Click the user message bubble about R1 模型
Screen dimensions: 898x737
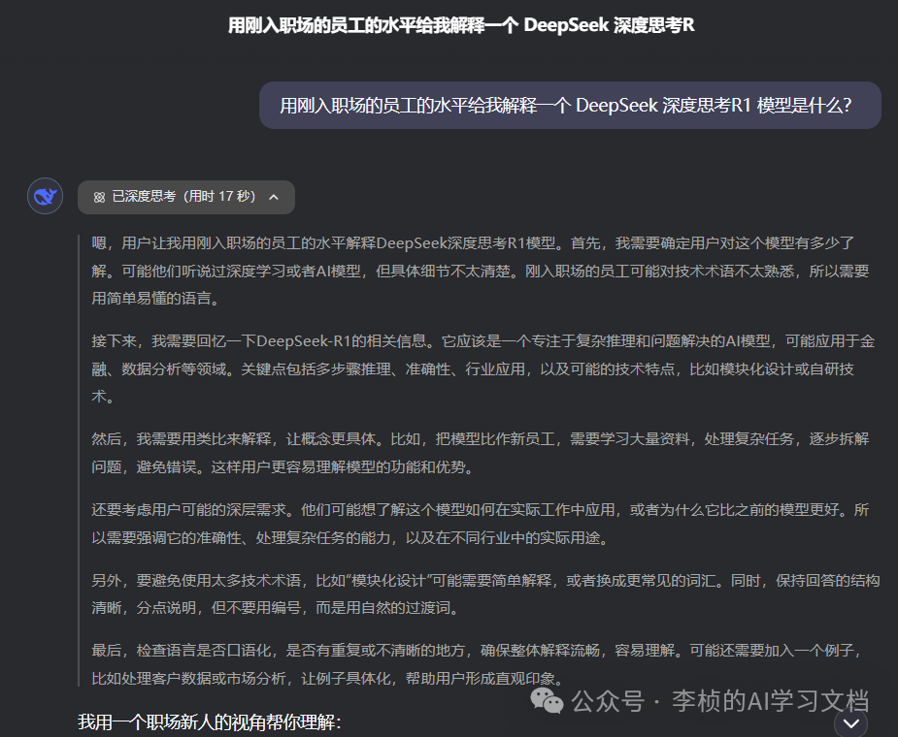pyautogui.click(x=570, y=106)
